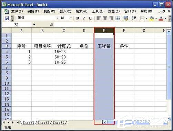The height and width of the screenshot is (131, 173).
Task: Open the 视图(V) menu
Action: (x=49, y=11)
